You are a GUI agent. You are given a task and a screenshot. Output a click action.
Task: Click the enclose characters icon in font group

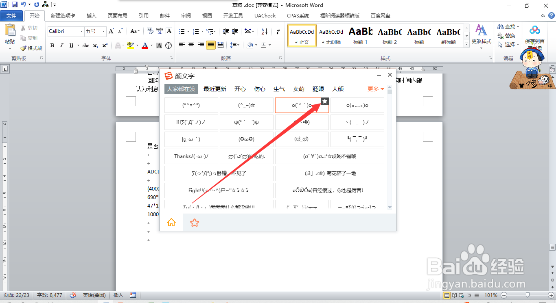(x=169, y=45)
